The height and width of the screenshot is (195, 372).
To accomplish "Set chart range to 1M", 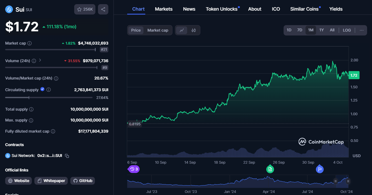I will point(311,30).
